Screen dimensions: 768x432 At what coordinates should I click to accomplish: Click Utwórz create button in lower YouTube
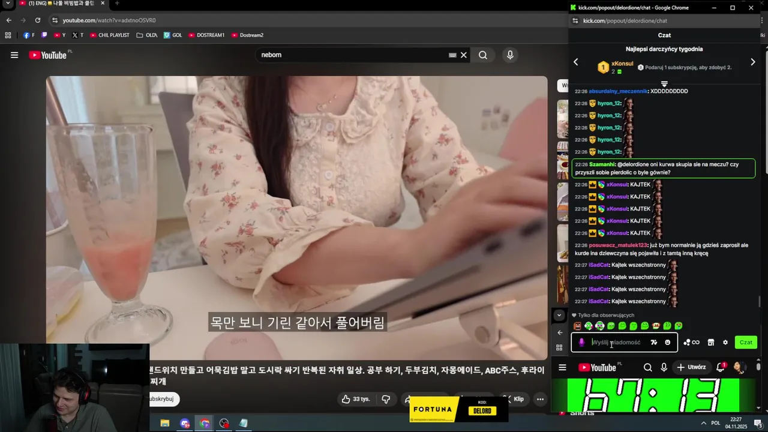(691, 367)
